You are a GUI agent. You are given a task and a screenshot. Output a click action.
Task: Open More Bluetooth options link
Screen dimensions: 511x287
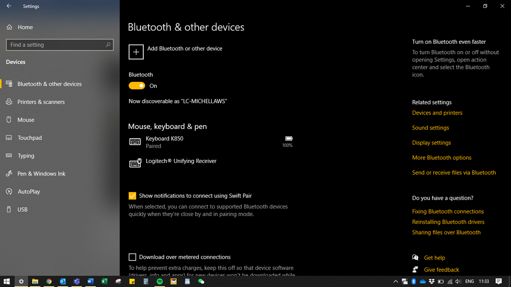click(441, 158)
